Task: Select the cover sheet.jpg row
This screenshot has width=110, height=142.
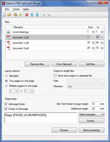Action: pyautogui.click(x=55, y=32)
